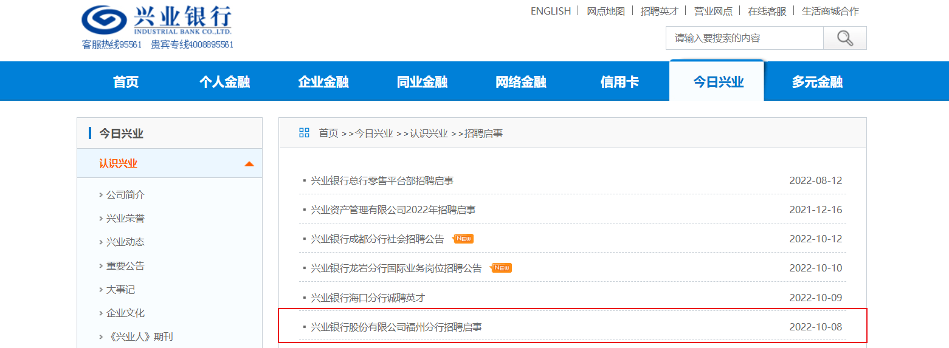949x348 pixels.
Task: Open 企业文化 in sidebar
Action: [x=125, y=313]
